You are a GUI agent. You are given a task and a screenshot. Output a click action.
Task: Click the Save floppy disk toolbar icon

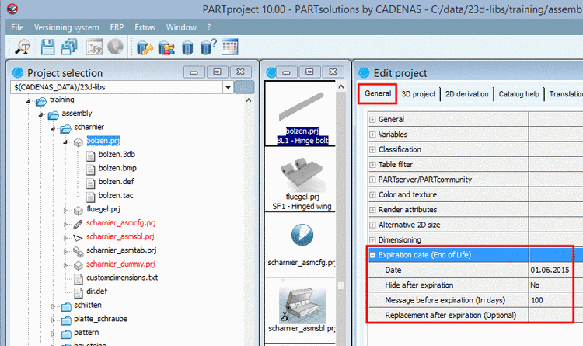47,47
